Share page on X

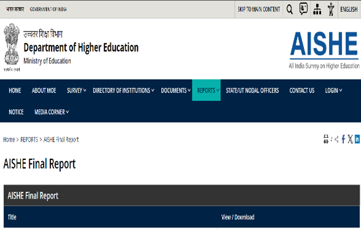(350, 139)
